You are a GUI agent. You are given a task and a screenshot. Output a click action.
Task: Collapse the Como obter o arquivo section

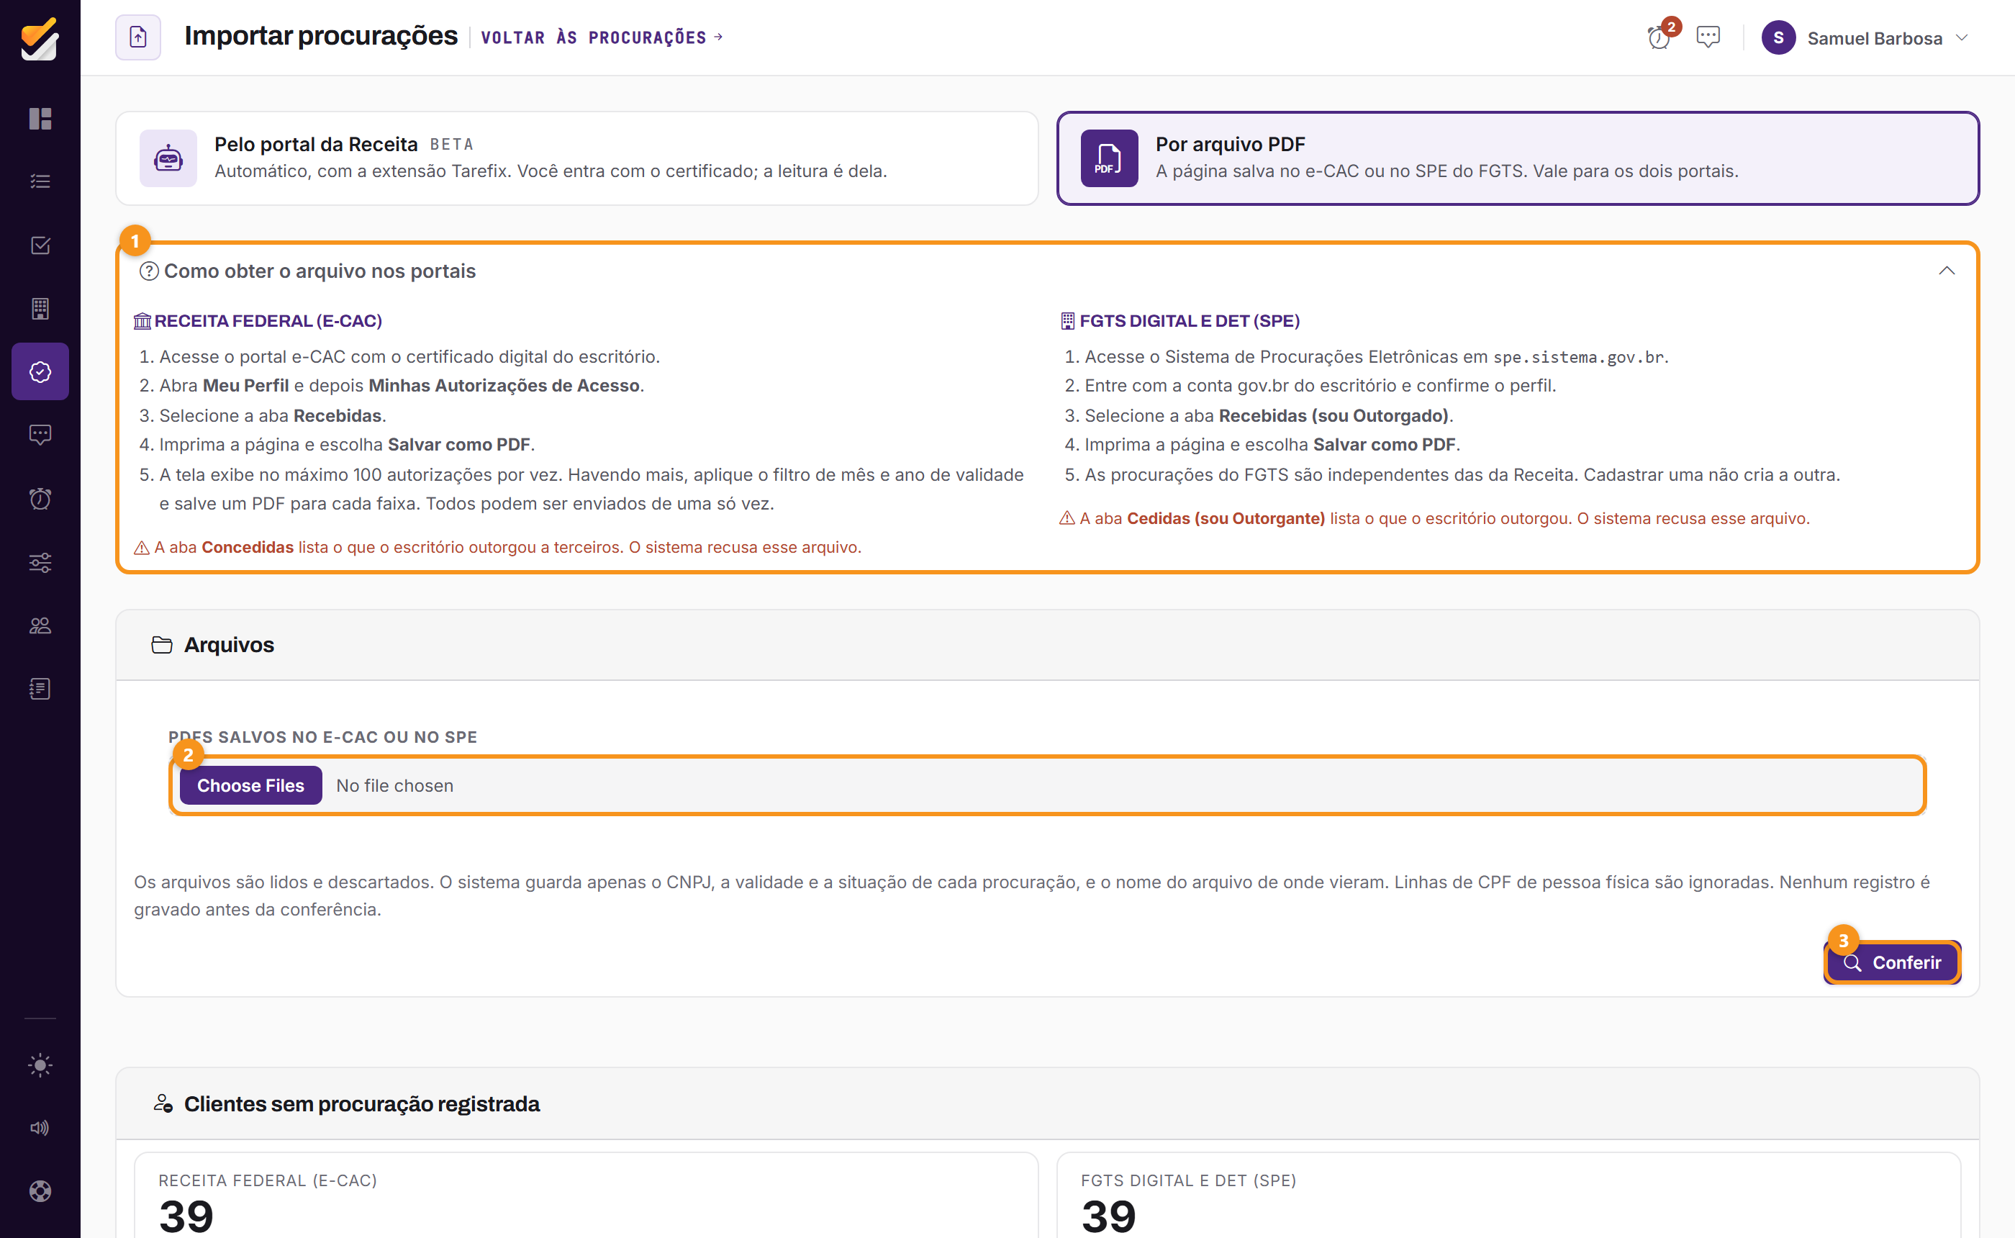1947,271
